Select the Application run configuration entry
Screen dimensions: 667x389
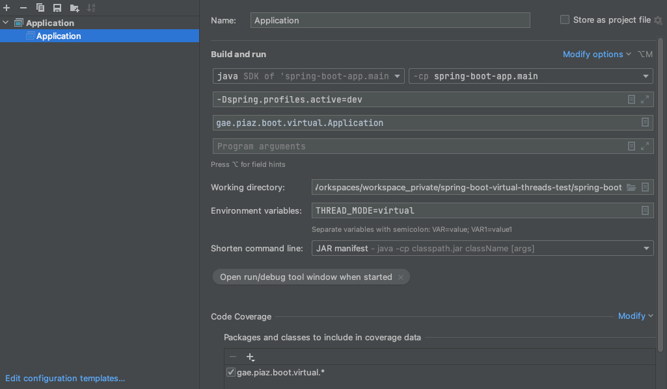click(x=59, y=36)
